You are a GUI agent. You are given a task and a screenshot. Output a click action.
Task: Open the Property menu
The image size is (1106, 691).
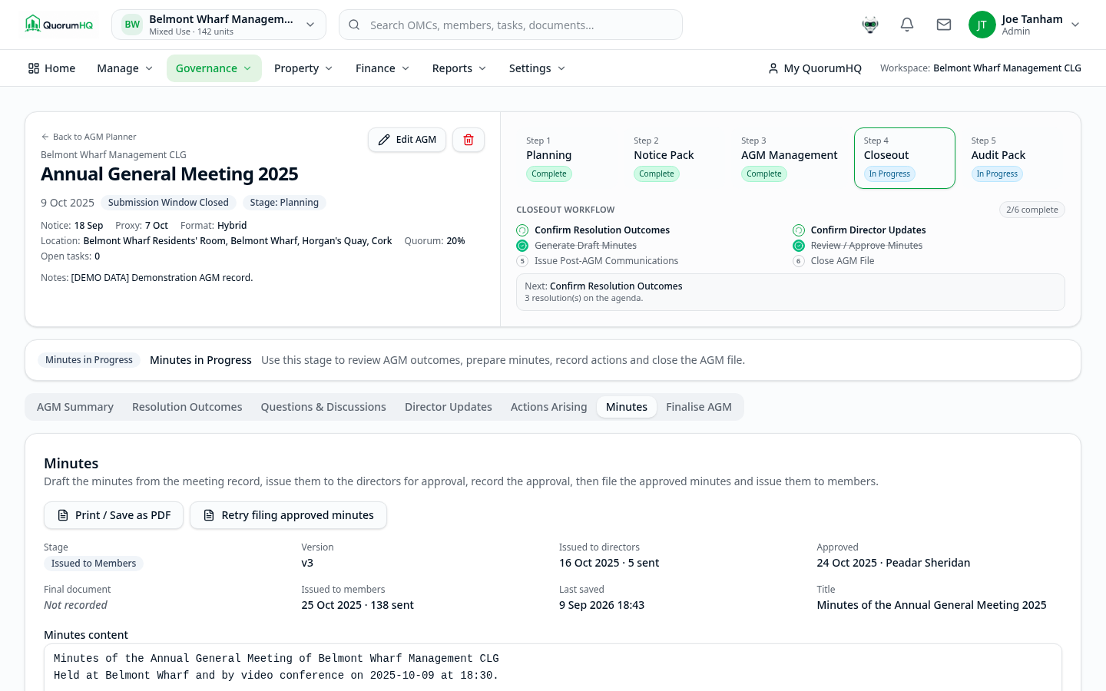(x=303, y=68)
